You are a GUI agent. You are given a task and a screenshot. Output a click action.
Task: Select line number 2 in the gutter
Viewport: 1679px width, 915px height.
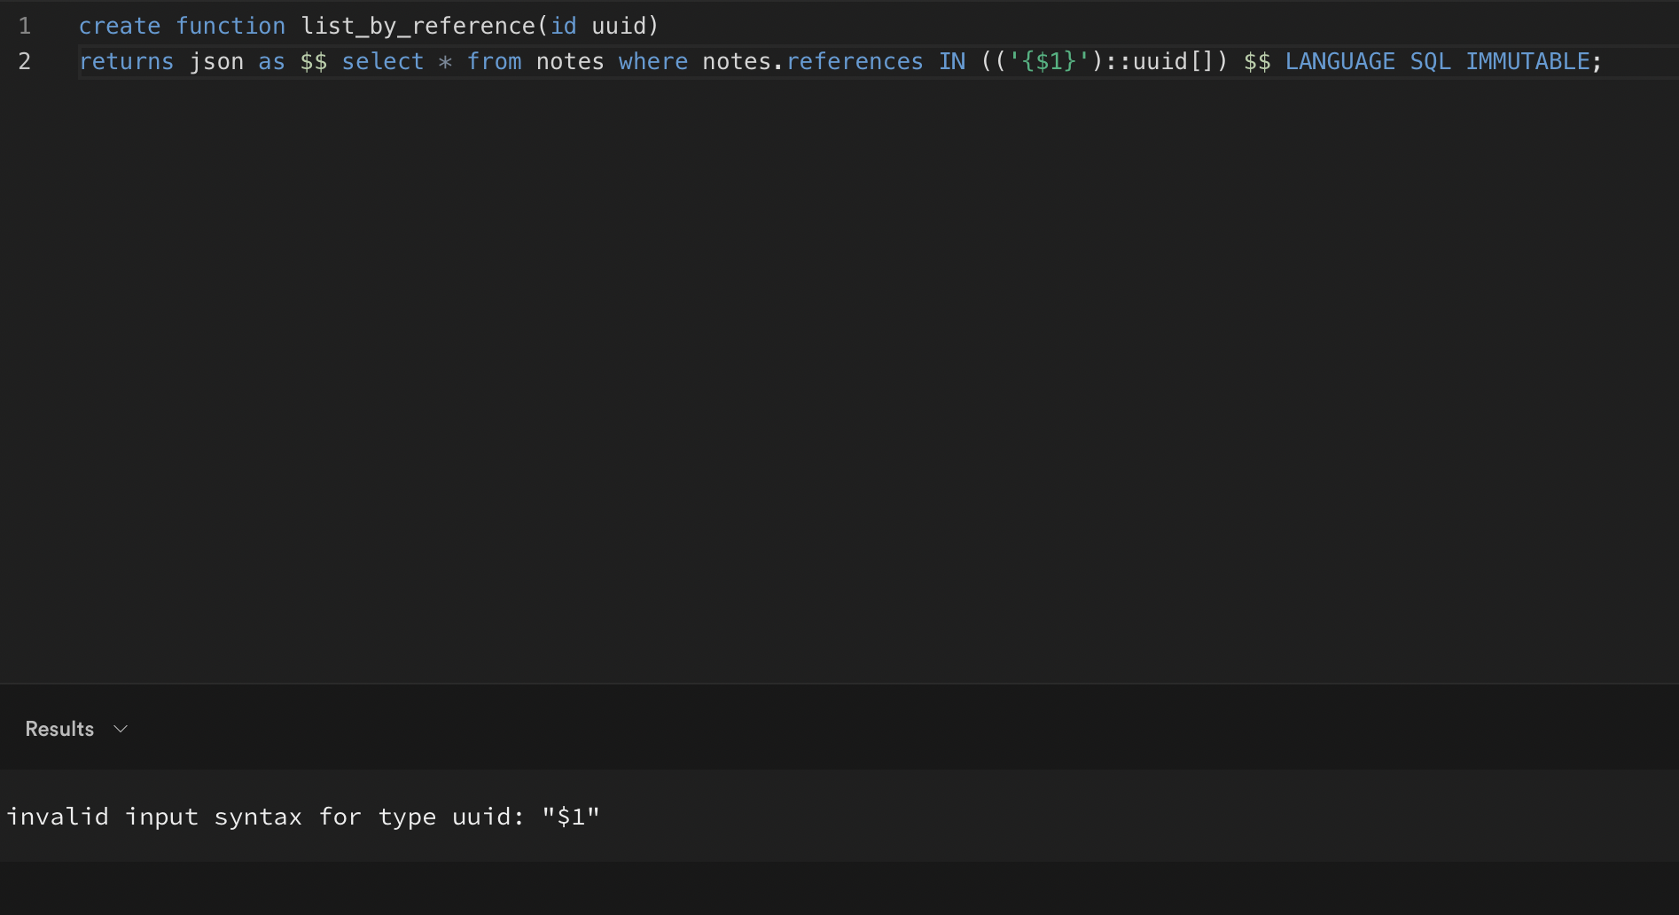tap(24, 61)
